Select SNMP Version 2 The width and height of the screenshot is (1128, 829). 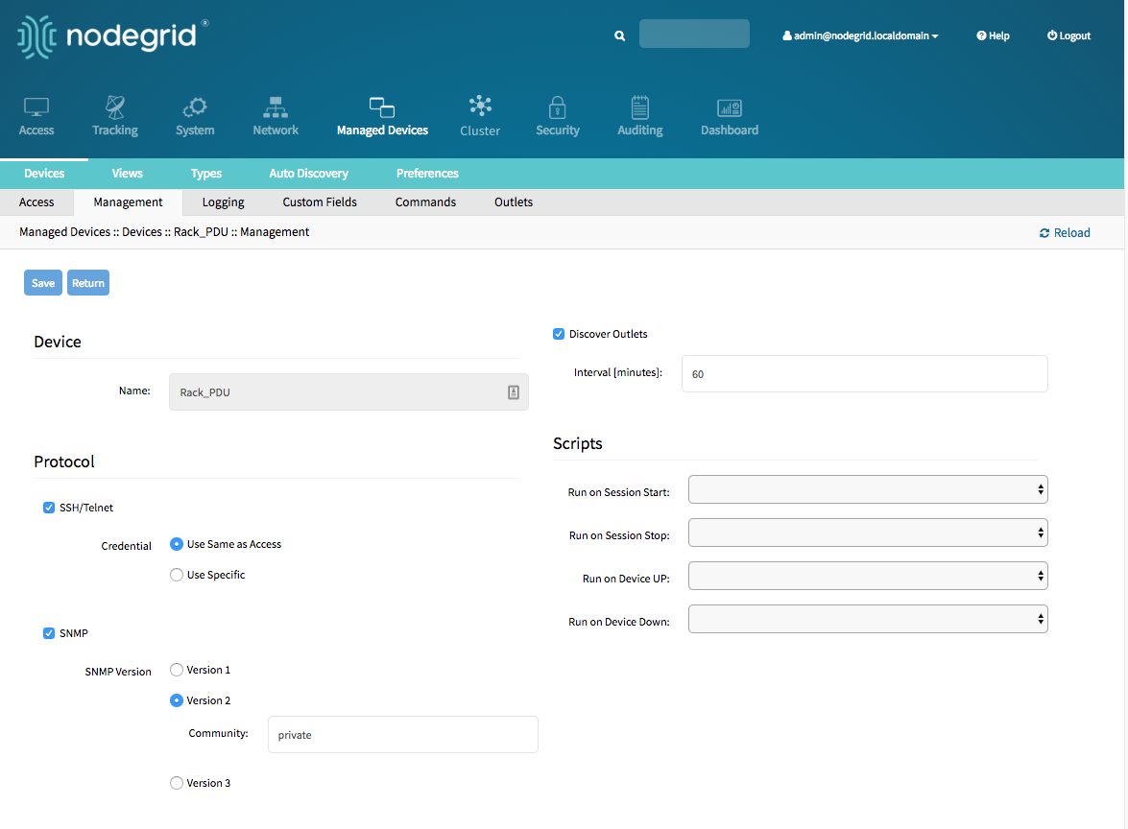coord(177,700)
